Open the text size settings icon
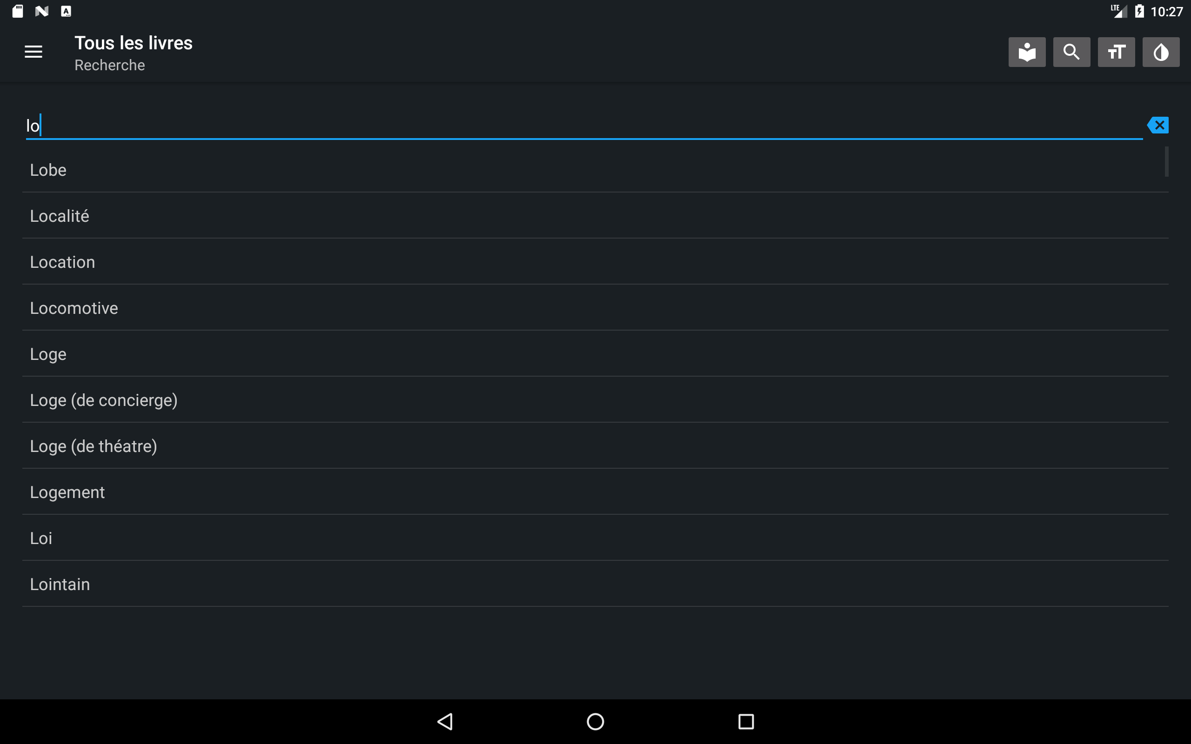Image resolution: width=1191 pixels, height=744 pixels. (x=1116, y=52)
